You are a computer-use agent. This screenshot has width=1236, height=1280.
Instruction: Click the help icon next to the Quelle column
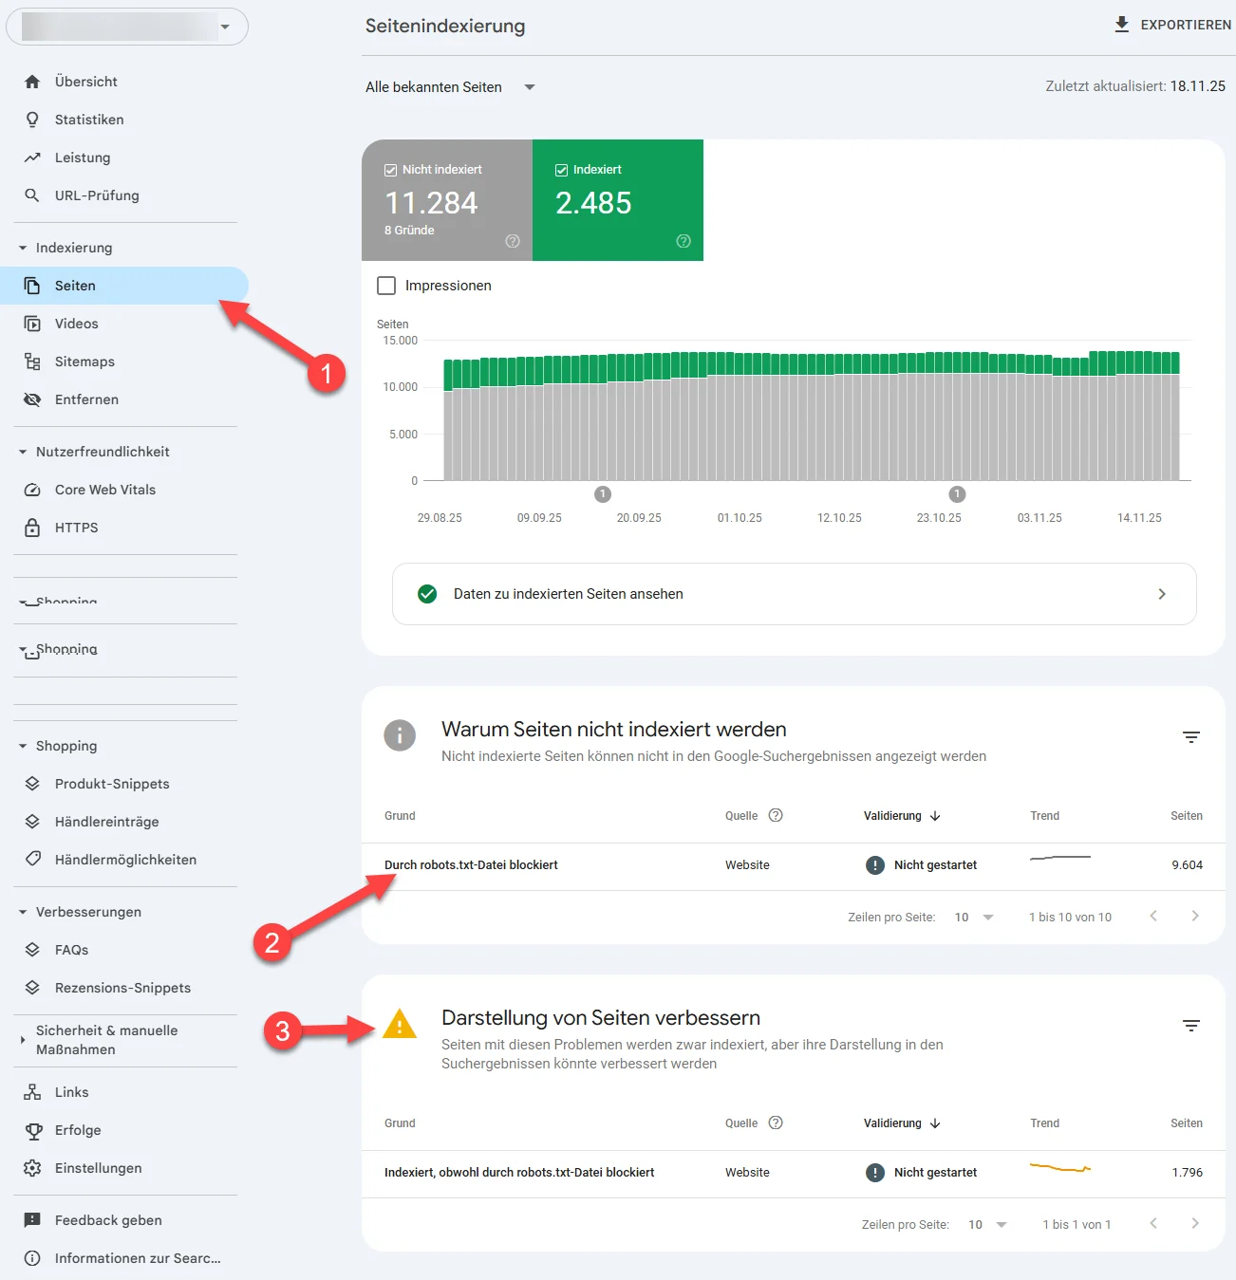point(776,815)
